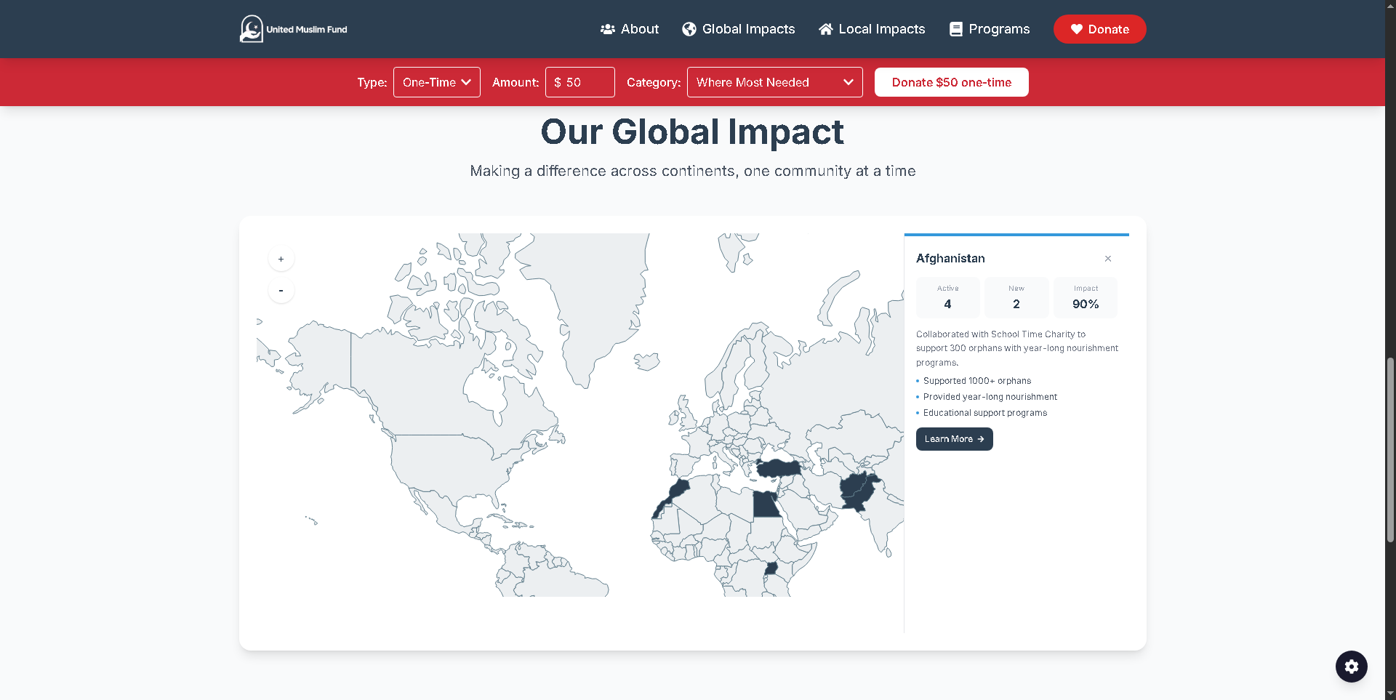
Task: Click the globe icon beside Global Impacts
Action: click(688, 29)
